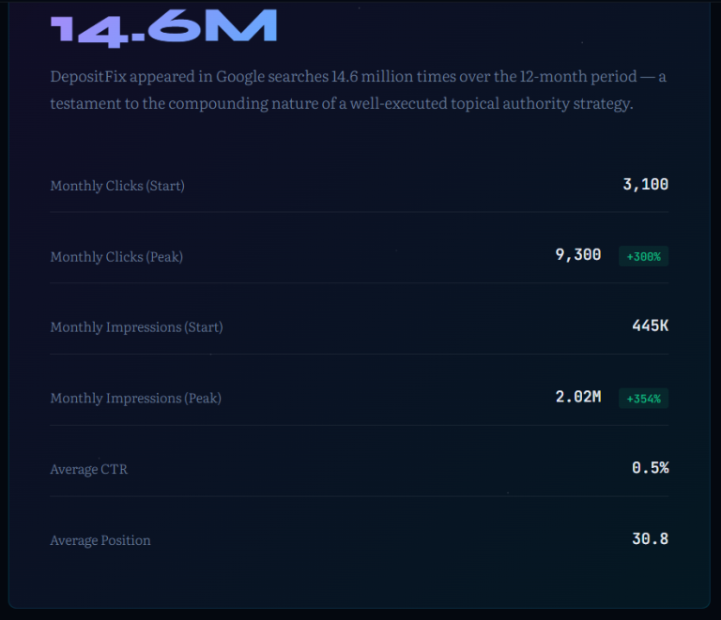Click the Average CTR label

[88, 469]
